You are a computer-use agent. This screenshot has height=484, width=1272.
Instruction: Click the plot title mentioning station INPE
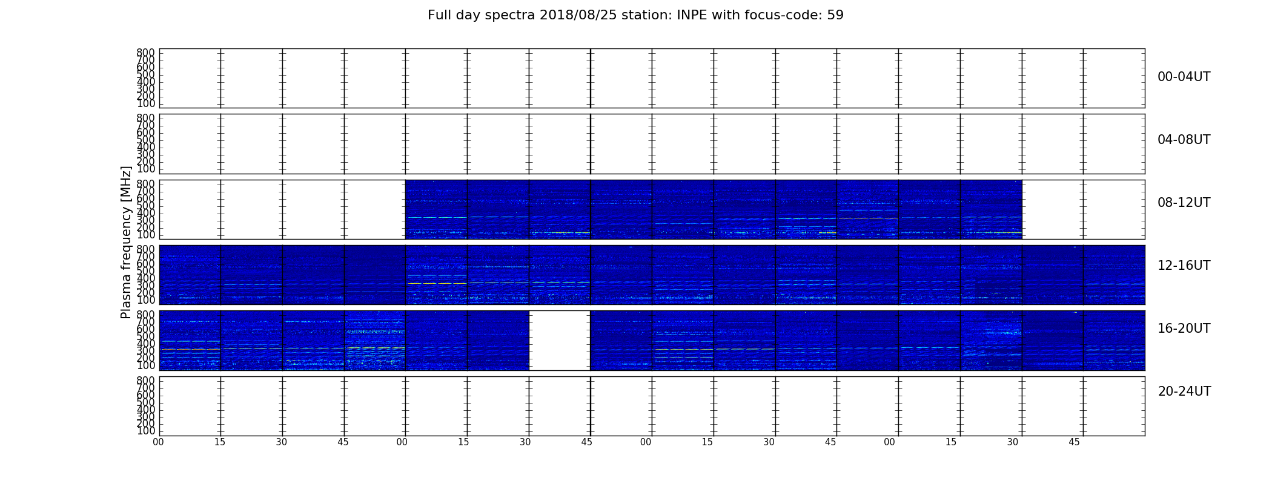(x=635, y=15)
